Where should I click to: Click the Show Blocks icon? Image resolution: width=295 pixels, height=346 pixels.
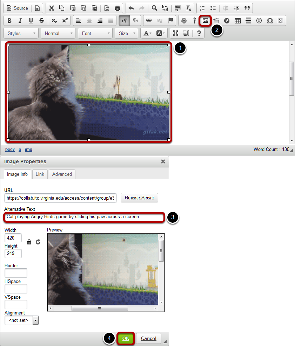[186, 33]
